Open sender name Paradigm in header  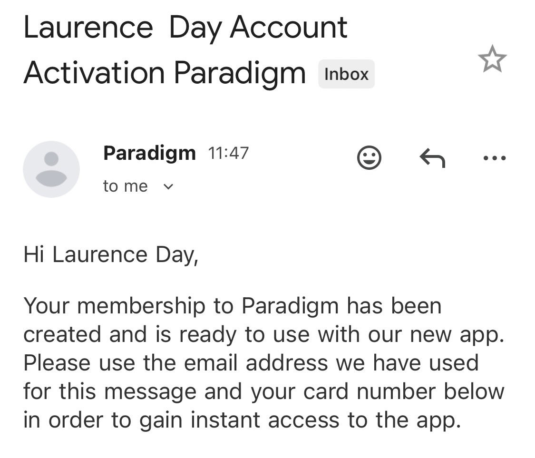[x=149, y=153]
